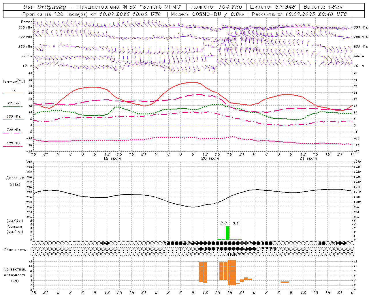Click the 'Прогноз на 120 часа(ов)' forecast header
Viewport: 369px width, 295px height.
[x=56, y=14]
